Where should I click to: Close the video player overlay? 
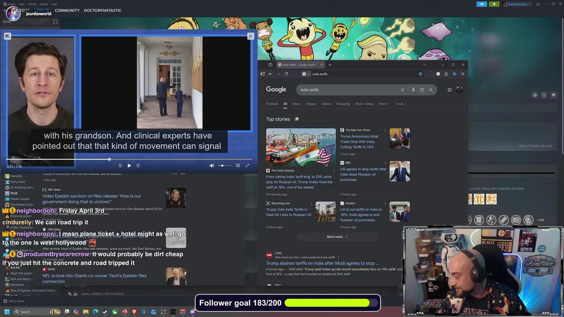click(x=251, y=36)
